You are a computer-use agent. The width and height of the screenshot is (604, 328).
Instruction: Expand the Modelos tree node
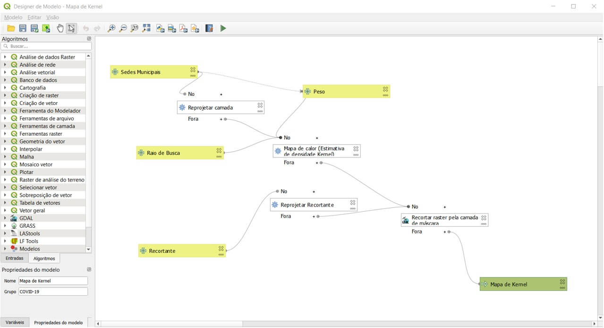point(5,249)
